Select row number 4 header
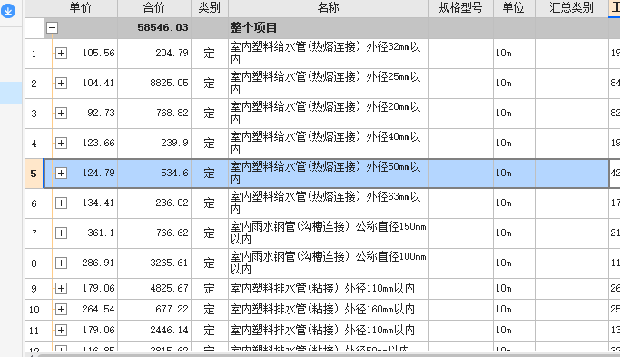The height and width of the screenshot is (357, 620). [x=34, y=144]
